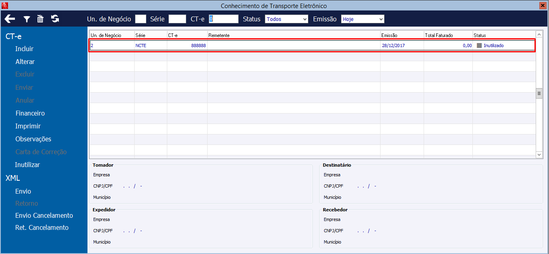Click the Recebedor CNPJ/CPF field
Viewport: 549px width, 254px height.
(367, 231)
